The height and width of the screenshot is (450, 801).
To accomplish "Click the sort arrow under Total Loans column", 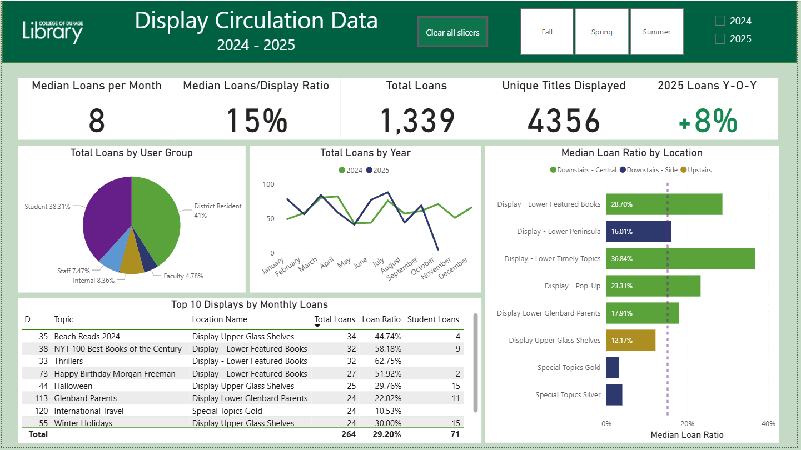I will click(317, 326).
